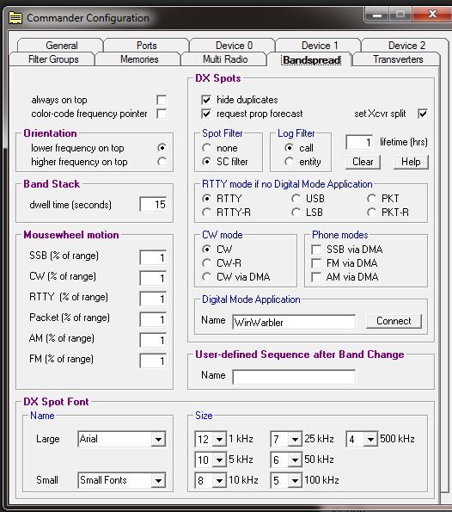Open the 500 kHz font size dropdown
The image size is (452, 512).
pyautogui.click(x=371, y=439)
